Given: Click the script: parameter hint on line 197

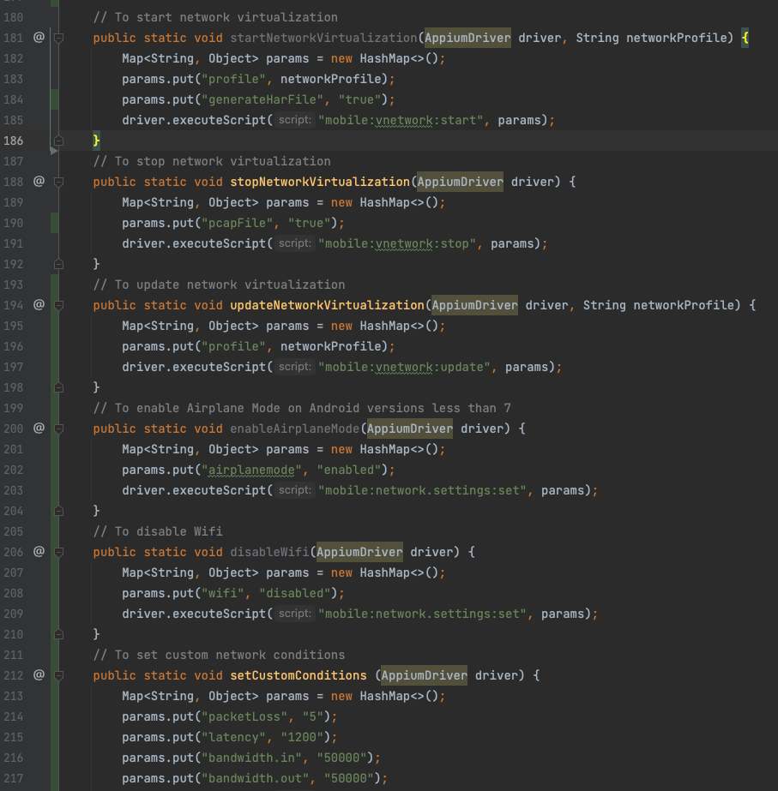Looking at the screenshot, I should [295, 367].
